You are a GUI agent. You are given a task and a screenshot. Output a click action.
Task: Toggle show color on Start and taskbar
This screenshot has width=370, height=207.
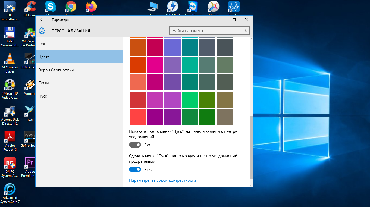(135, 145)
